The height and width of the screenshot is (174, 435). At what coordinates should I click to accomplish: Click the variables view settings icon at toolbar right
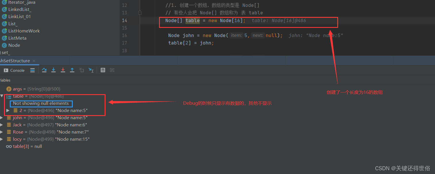(113, 70)
